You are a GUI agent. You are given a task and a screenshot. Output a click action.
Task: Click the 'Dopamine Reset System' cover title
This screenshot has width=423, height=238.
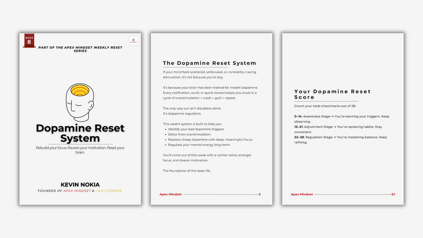coord(80,133)
